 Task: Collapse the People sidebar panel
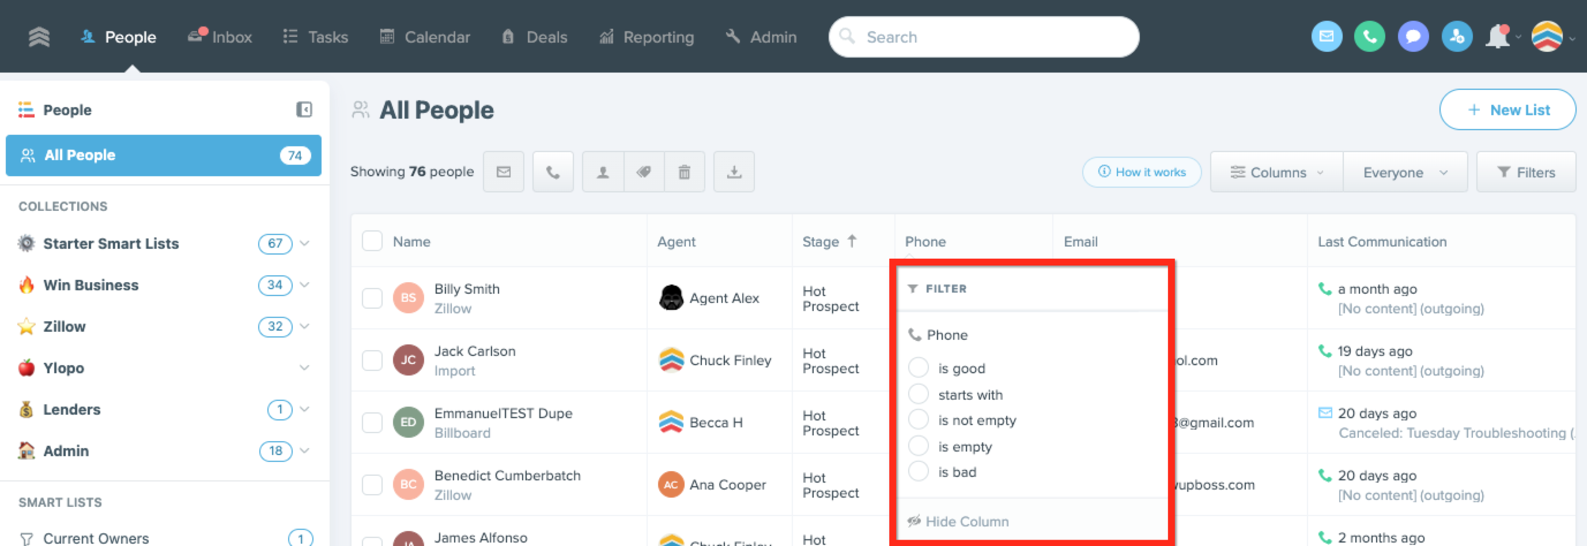[x=304, y=109]
